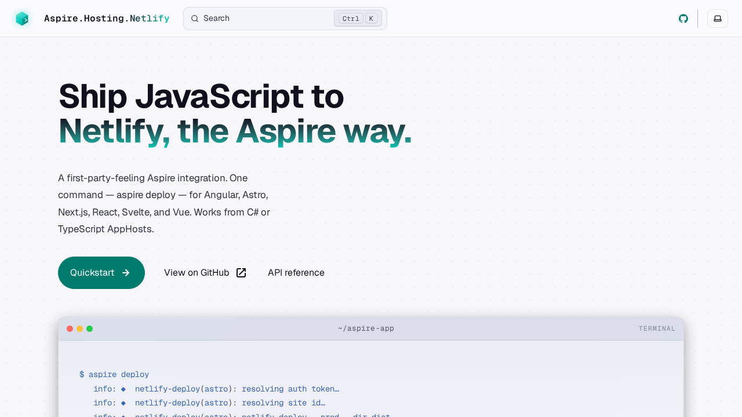Click the 'Ship JavaScript to' heading
Screen dimensions: 742x417
(x=201, y=96)
